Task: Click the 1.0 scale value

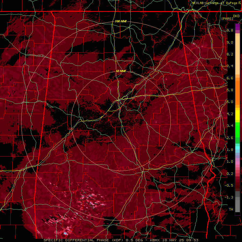Action: coord(230,162)
